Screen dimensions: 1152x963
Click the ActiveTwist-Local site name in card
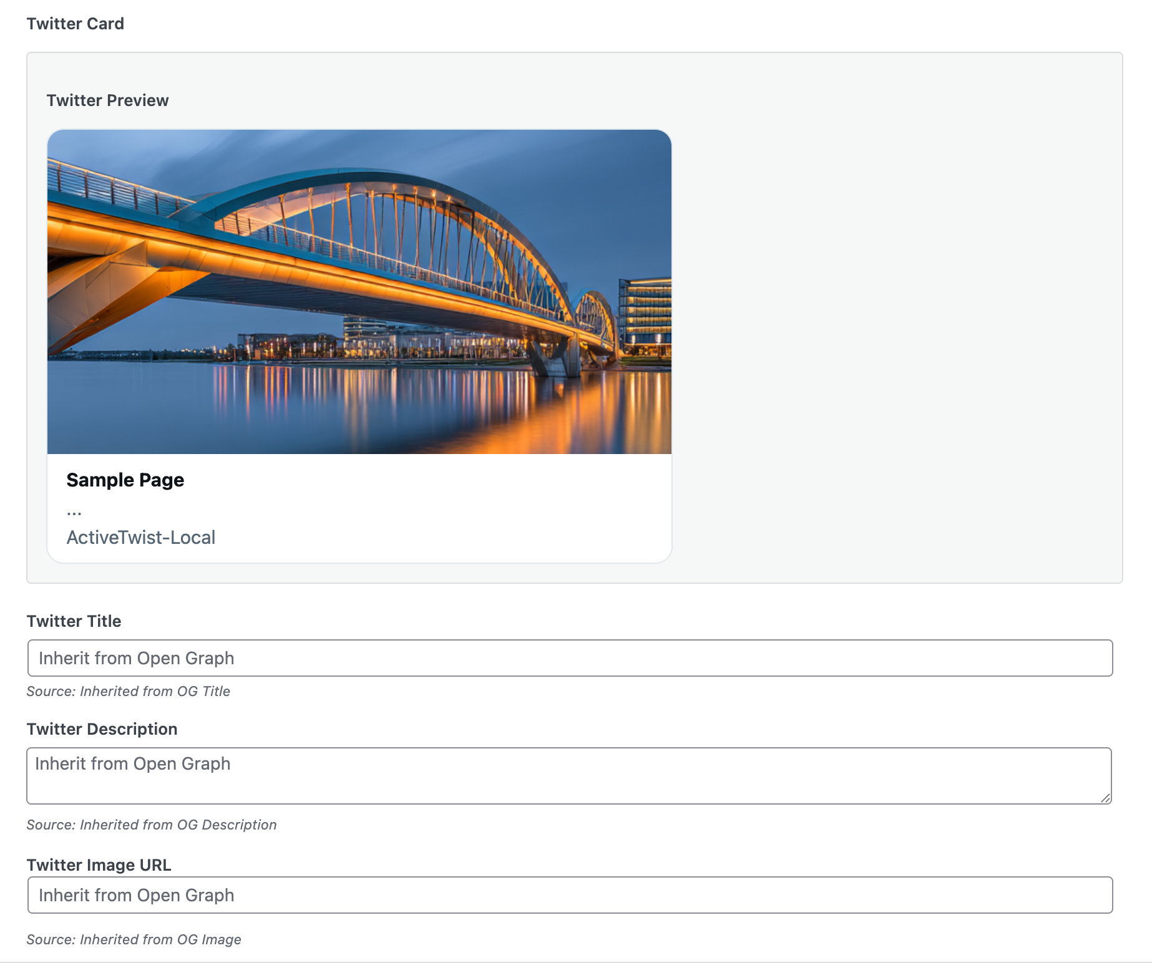tap(141, 537)
